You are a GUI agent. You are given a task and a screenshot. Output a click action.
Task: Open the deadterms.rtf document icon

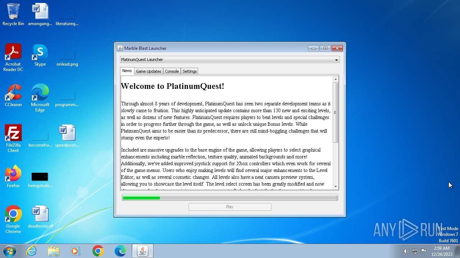point(40,217)
